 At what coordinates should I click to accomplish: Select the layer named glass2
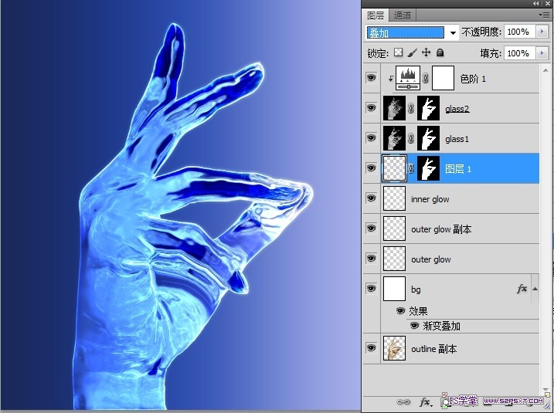coord(457,108)
